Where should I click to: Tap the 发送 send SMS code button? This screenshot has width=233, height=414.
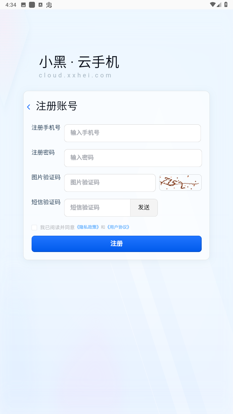(x=144, y=208)
